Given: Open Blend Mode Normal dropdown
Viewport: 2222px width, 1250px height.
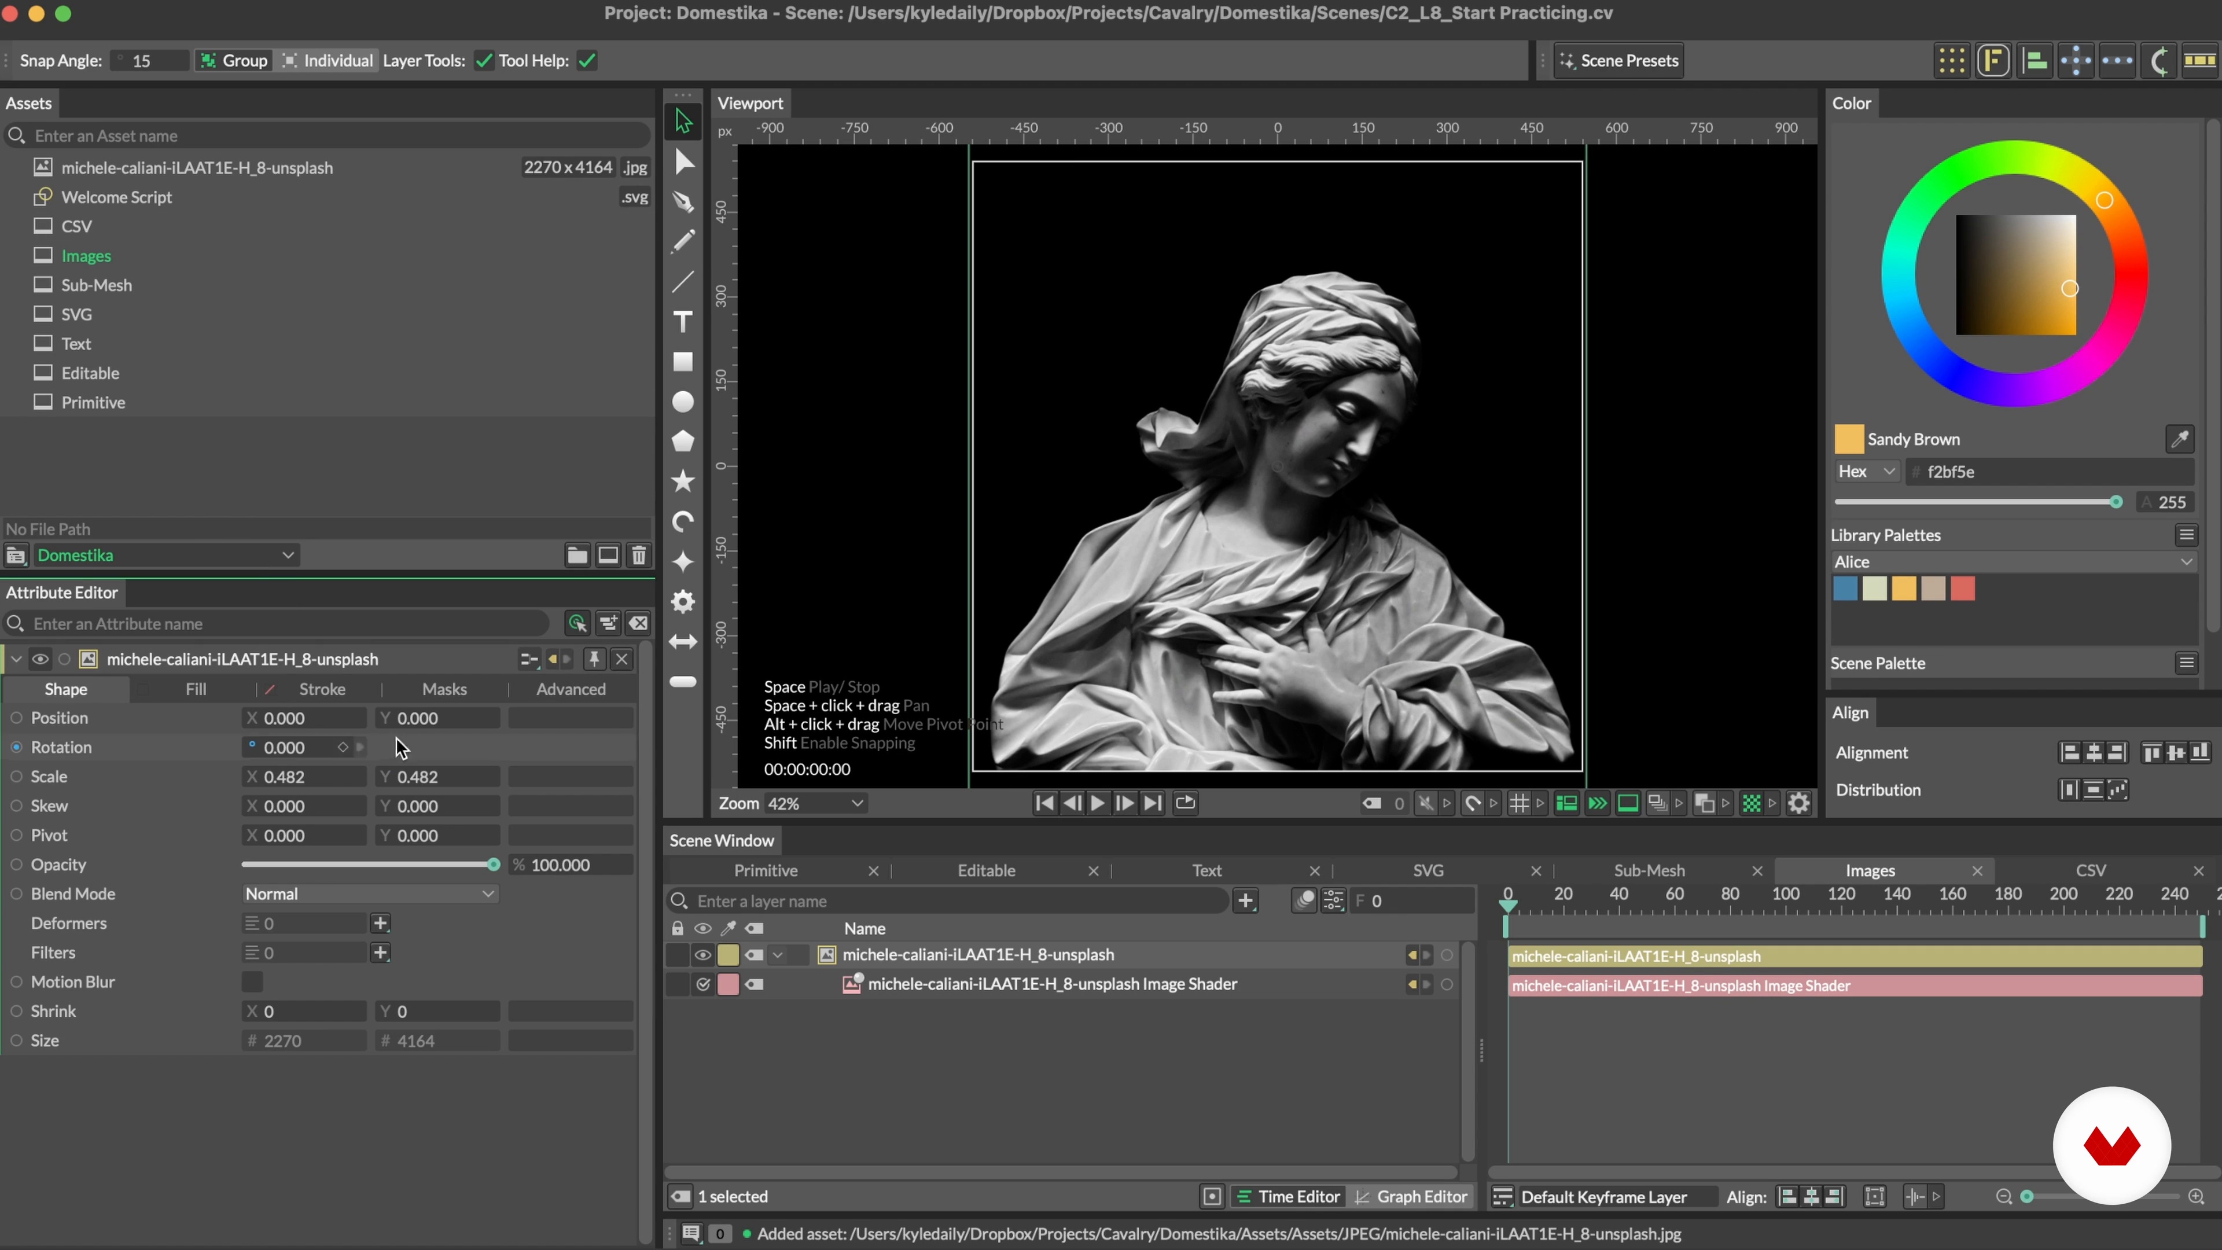Looking at the screenshot, I should [x=370, y=894].
